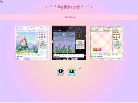Click ivory's "Born: 9-2025" label
Screen dimensions: 138x103
[31, 28]
